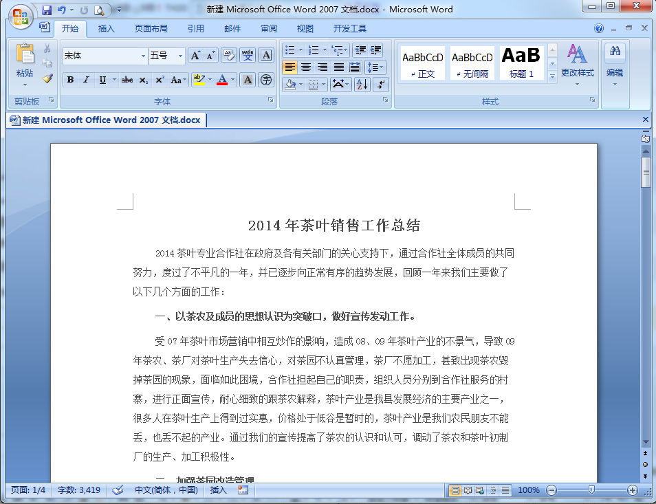Center the paragraph text

(x=306, y=67)
